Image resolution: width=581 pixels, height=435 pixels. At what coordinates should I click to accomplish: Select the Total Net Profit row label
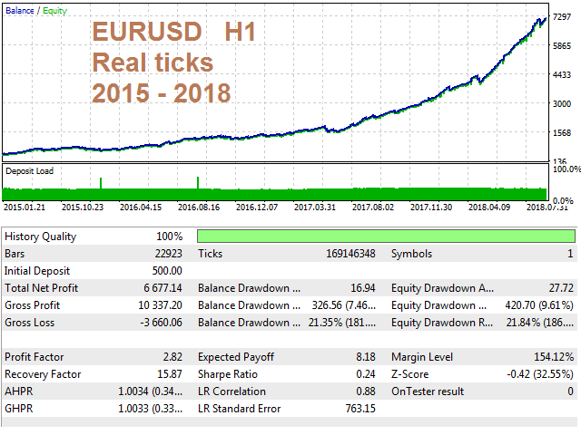click(x=40, y=288)
